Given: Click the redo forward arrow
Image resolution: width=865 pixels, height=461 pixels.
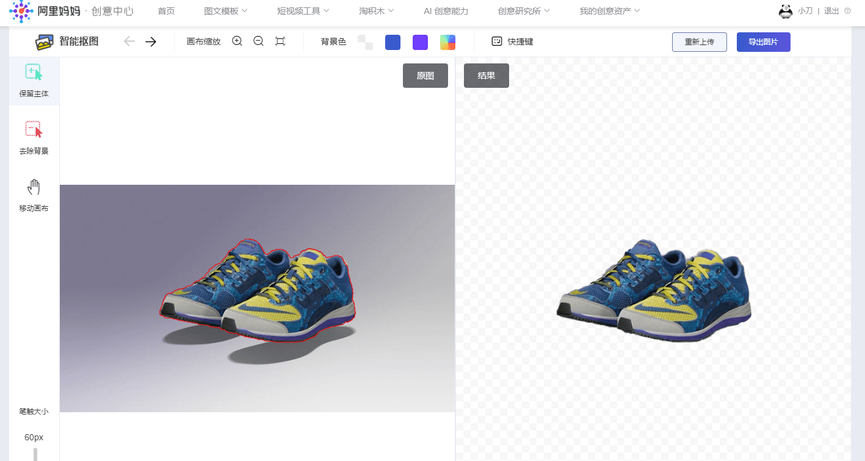Looking at the screenshot, I should tap(151, 41).
